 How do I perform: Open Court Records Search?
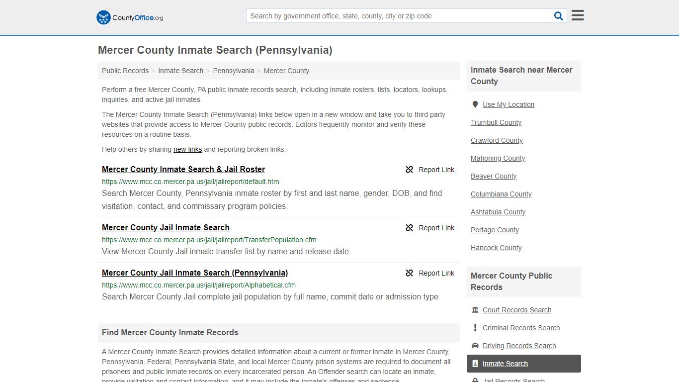517,310
